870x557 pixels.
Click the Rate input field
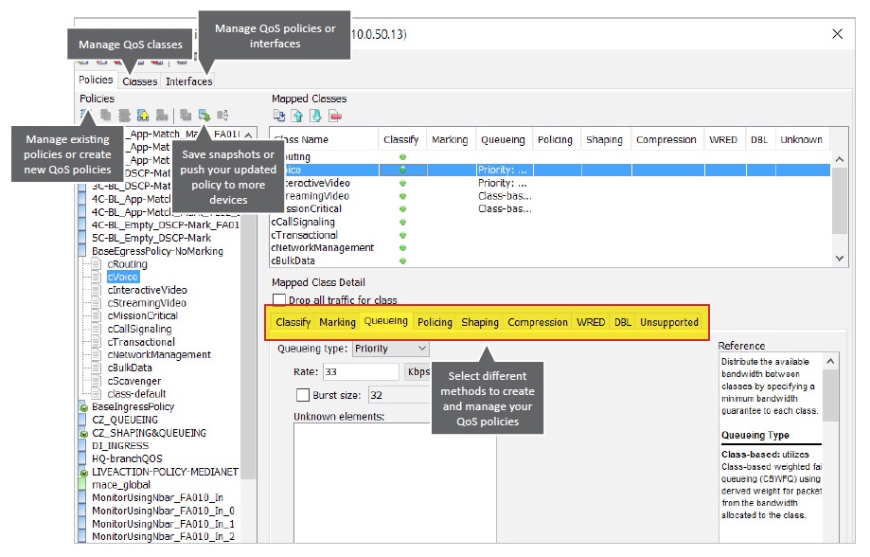point(361,372)
